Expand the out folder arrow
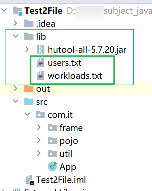 pyautogui.click(x=15, y=88)
